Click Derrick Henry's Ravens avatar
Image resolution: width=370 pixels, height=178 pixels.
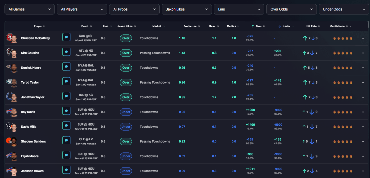click(x=12, y=68)
